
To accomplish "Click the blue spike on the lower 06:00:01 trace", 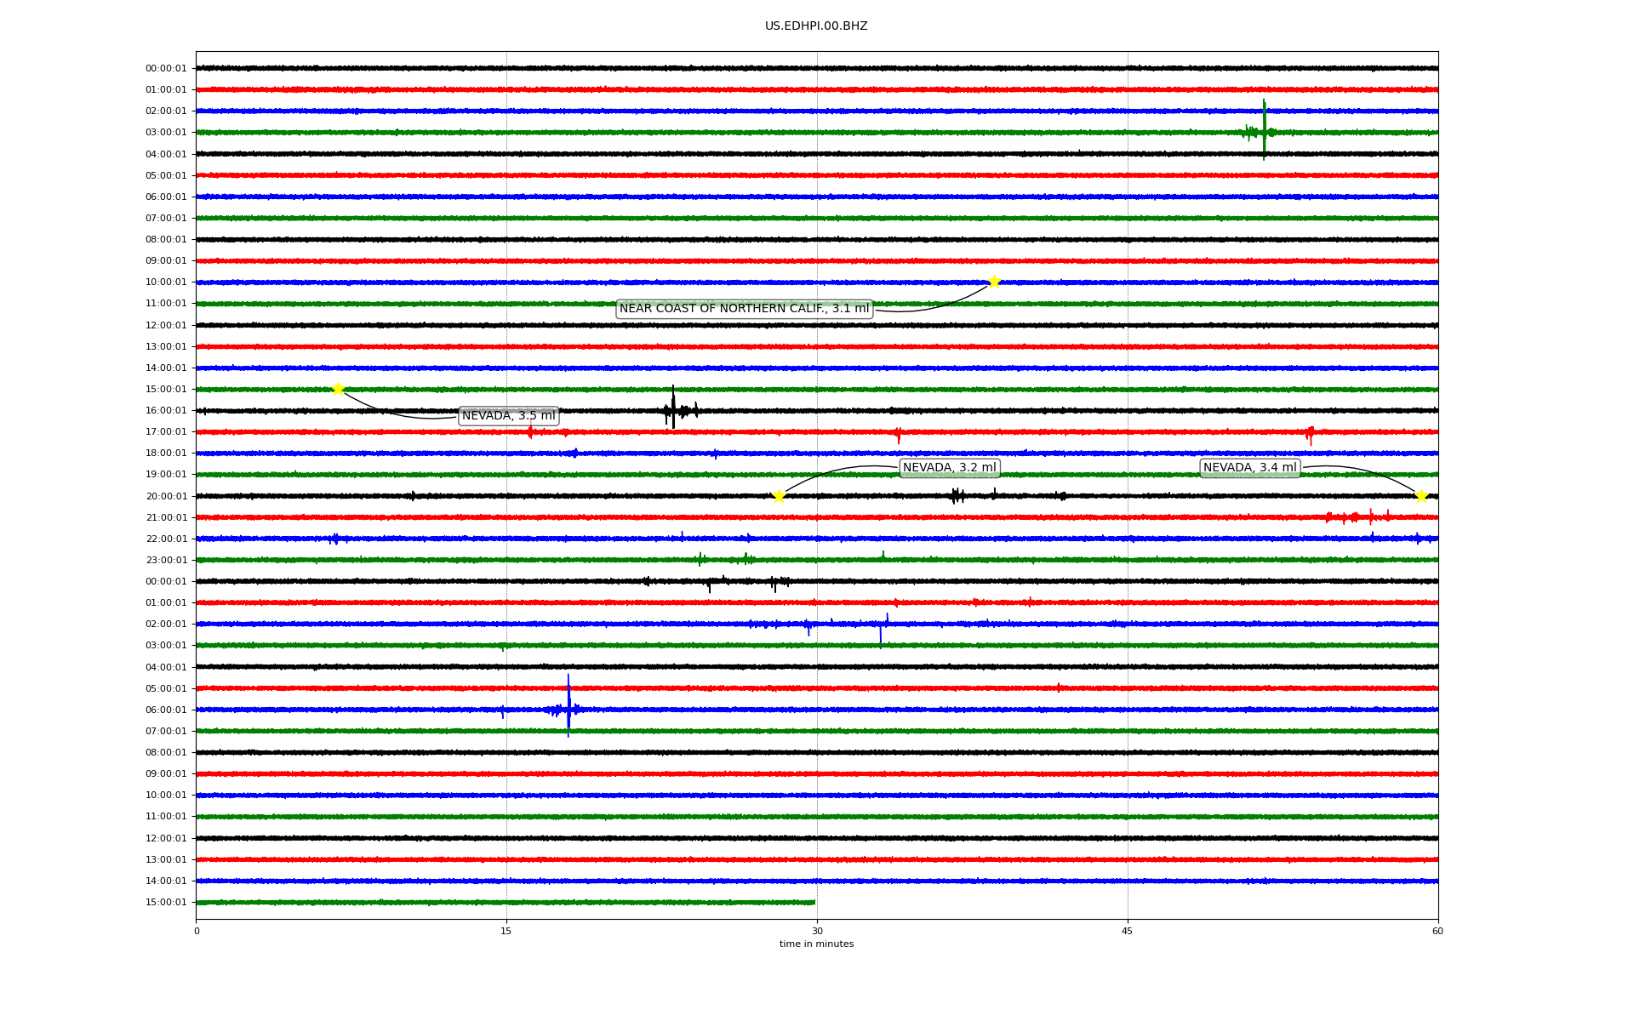I will point(568,708).
